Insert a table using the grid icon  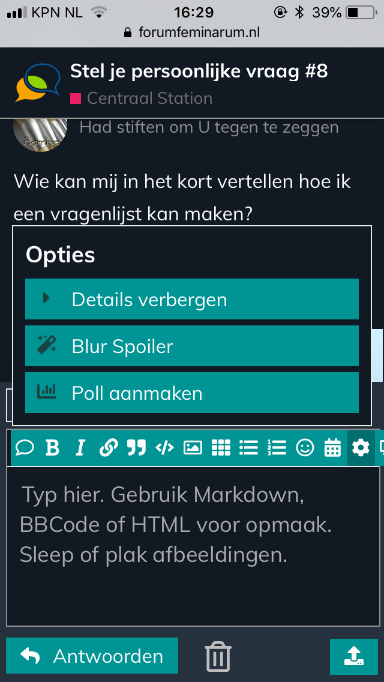click(x=221, y=447)
